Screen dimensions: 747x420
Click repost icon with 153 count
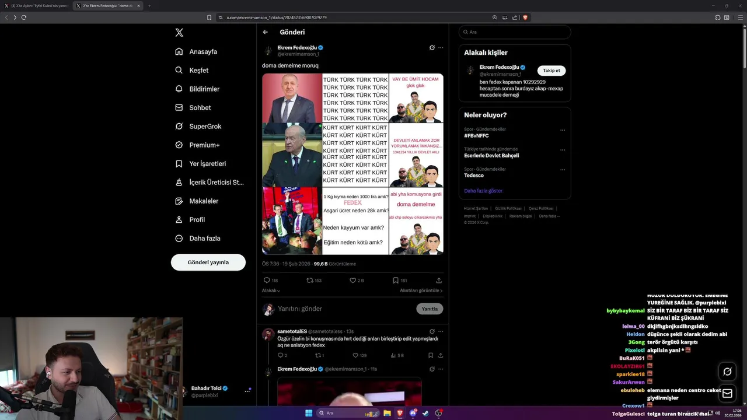[314, 281]
